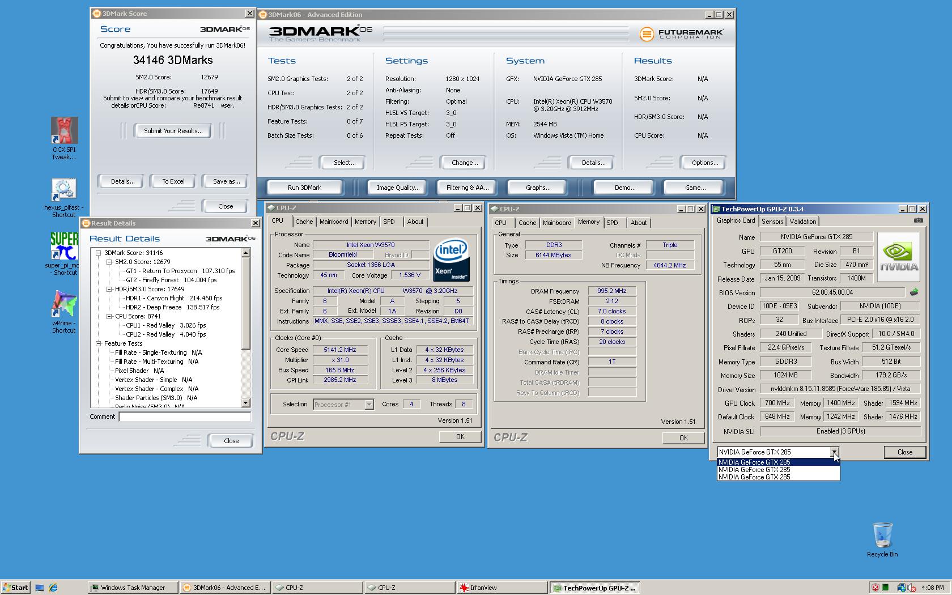Click the Result Details title bar icon

pyautogui.click(x=87, y=223)
